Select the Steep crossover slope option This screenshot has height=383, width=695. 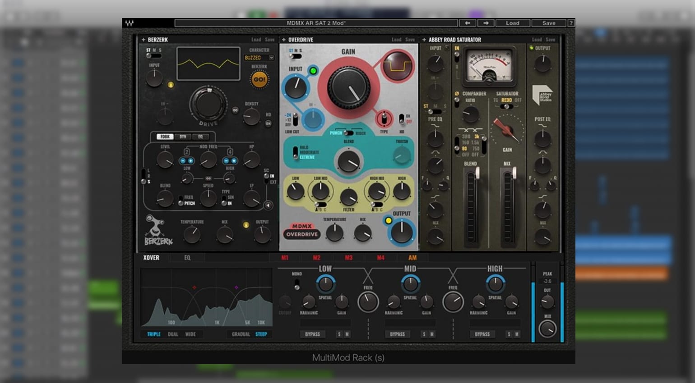[261, 334]
